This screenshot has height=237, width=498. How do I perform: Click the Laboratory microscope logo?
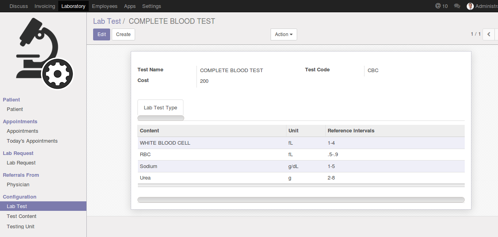(x=43, y=54)
